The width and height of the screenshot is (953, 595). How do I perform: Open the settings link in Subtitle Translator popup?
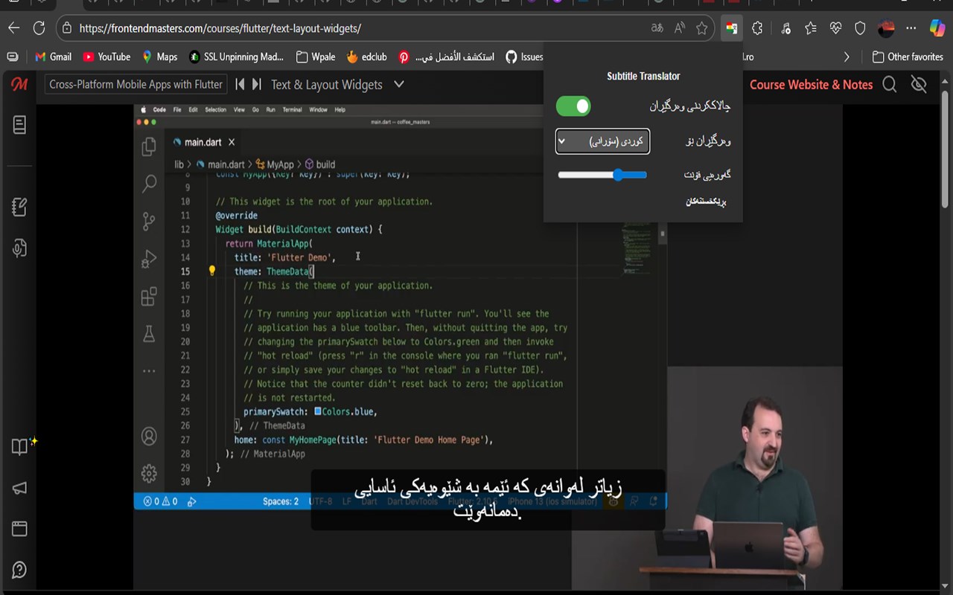705,202
